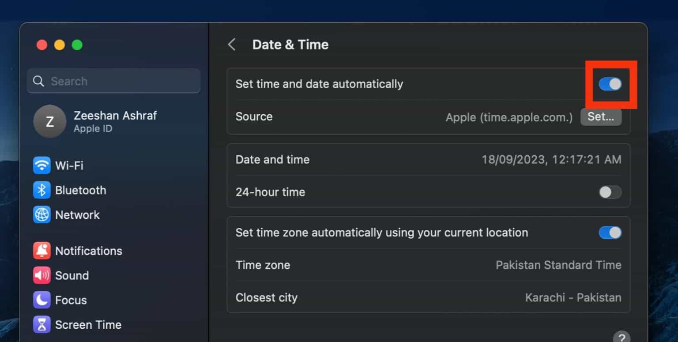Select the Wi-Fi sidebar entry
Viewport: 678px width, 342px height.
pos(69,165)
